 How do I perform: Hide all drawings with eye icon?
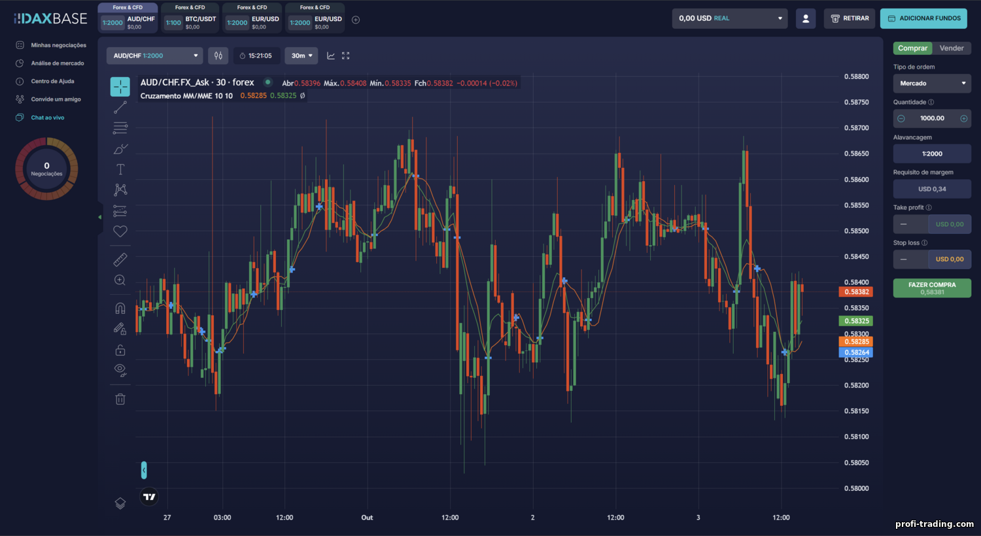(x=120, y=370)
